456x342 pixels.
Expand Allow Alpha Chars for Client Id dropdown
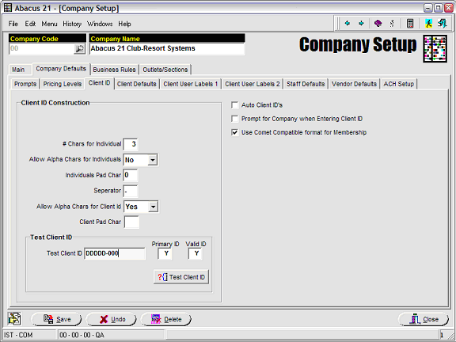click(153, 207)
